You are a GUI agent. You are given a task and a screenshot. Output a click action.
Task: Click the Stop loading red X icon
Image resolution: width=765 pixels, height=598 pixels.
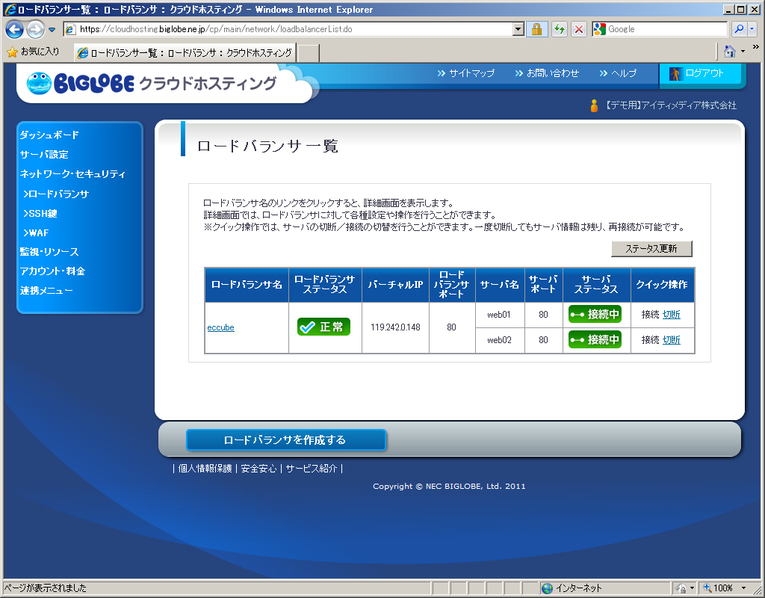tap(579, 29)
